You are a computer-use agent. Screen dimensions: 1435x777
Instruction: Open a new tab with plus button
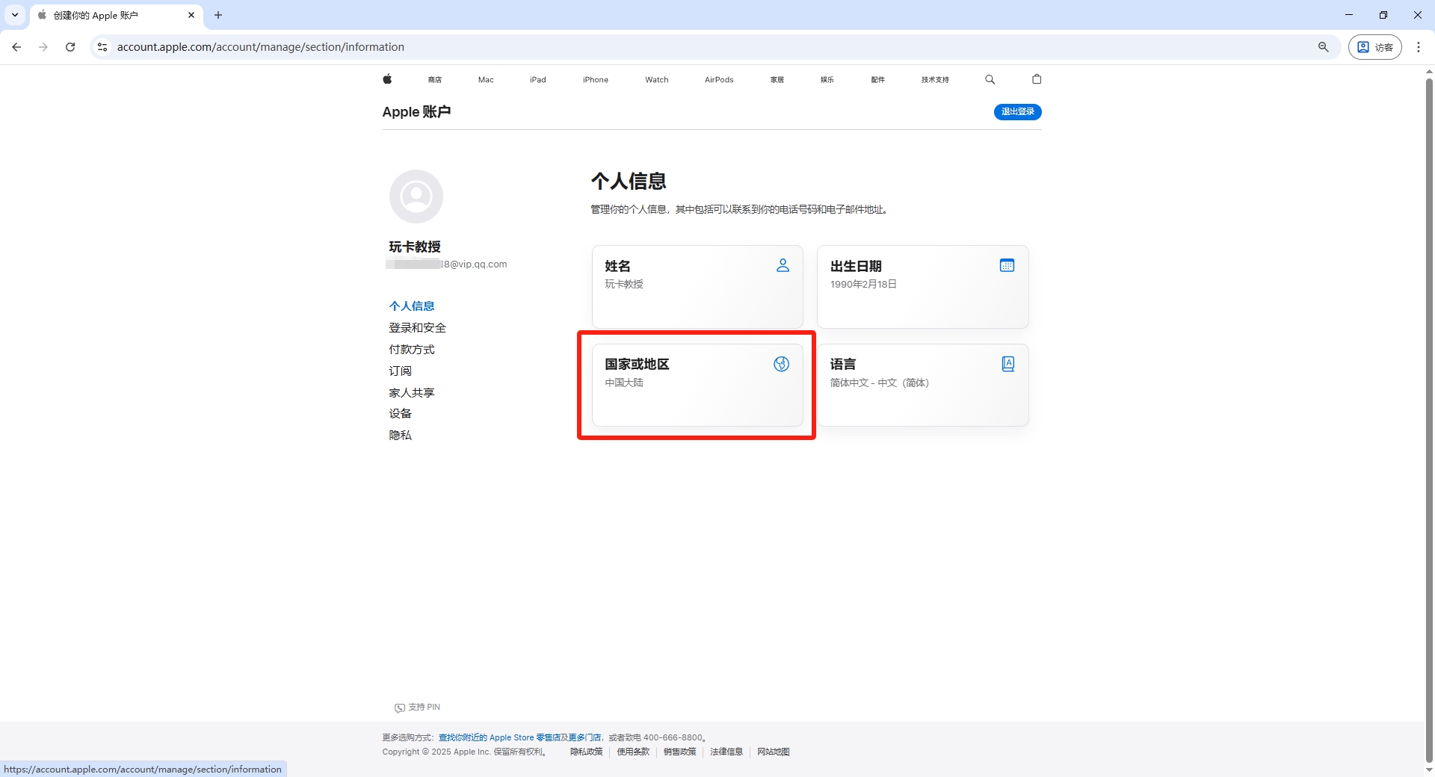click(x=218, y=15)
